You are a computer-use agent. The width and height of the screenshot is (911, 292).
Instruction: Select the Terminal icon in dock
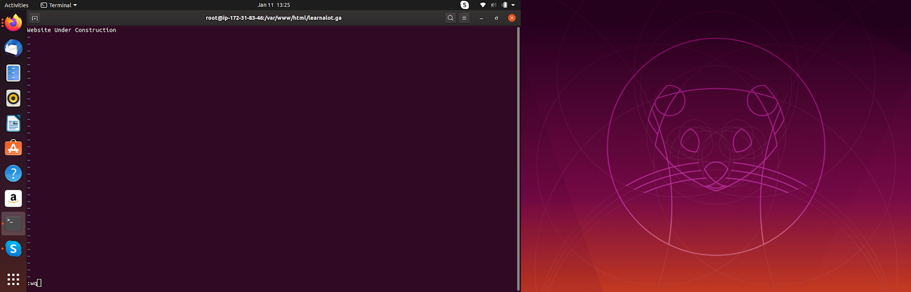point(14,223)
